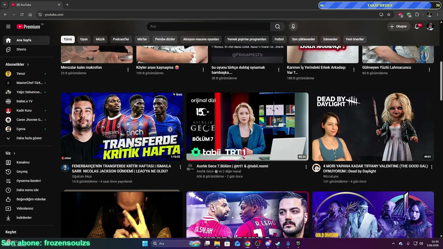Viewport: 443px width, 249px height.
Task: Launch Epic Games from the taskbar
Action: click(x=298, y=243)
